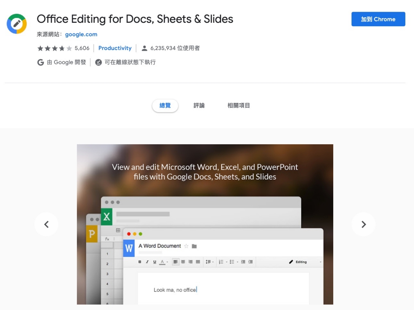Click the 6,235,934 位使用者 text
The image size is (414, 310).
(175, 48)
